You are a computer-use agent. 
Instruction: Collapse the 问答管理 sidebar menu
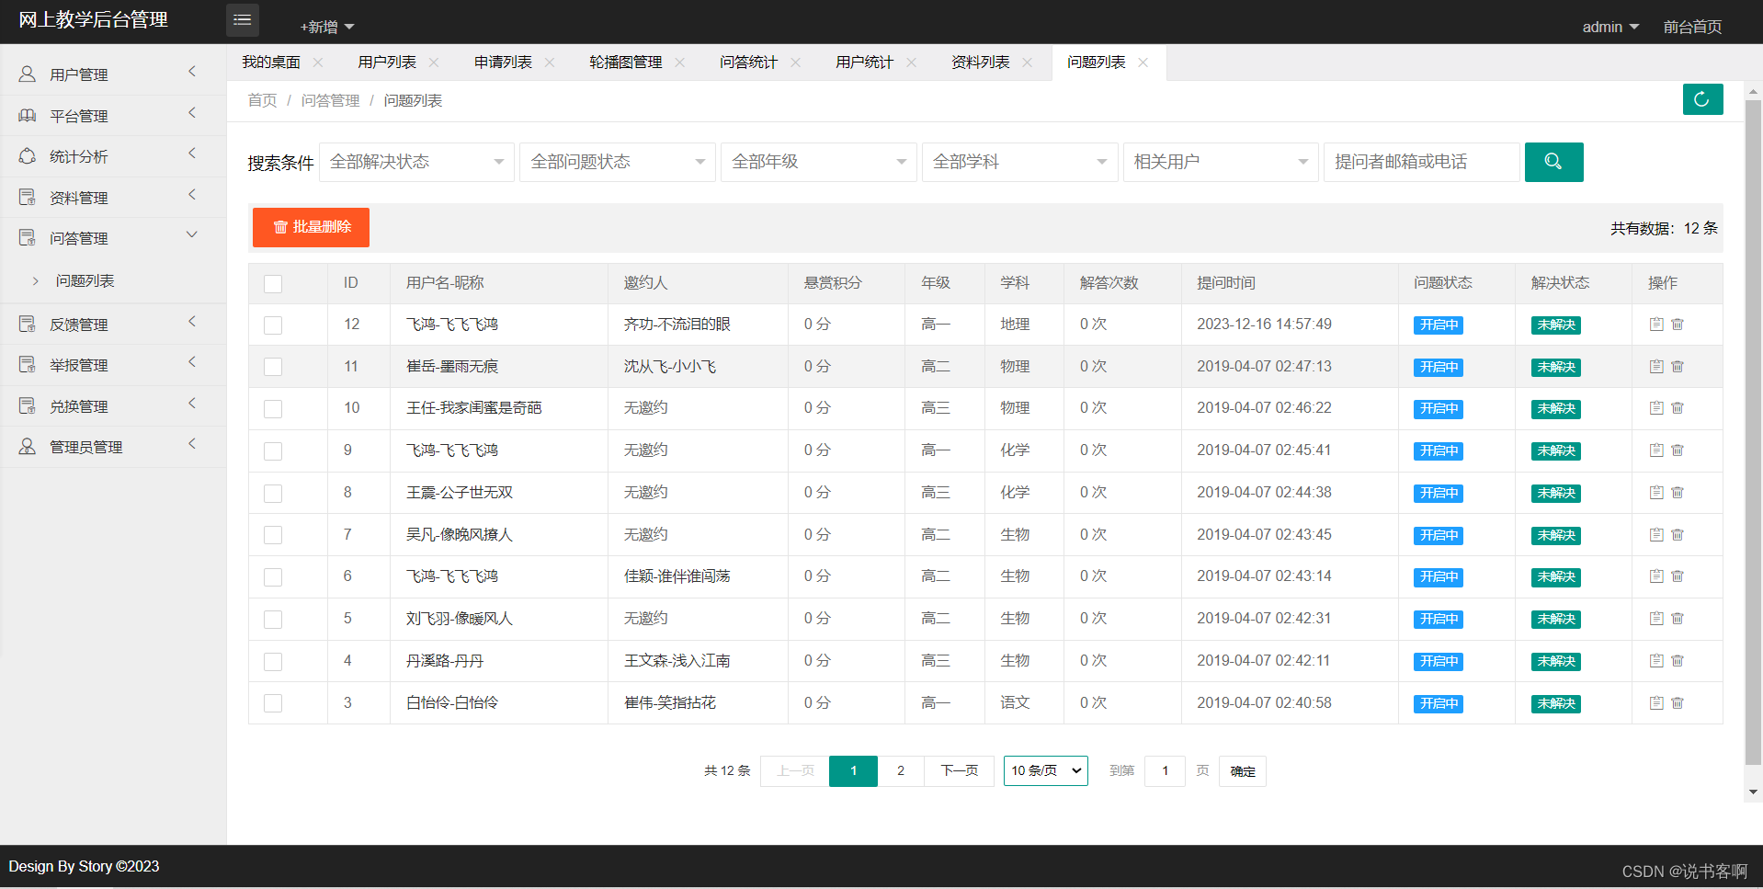point(113,238)
